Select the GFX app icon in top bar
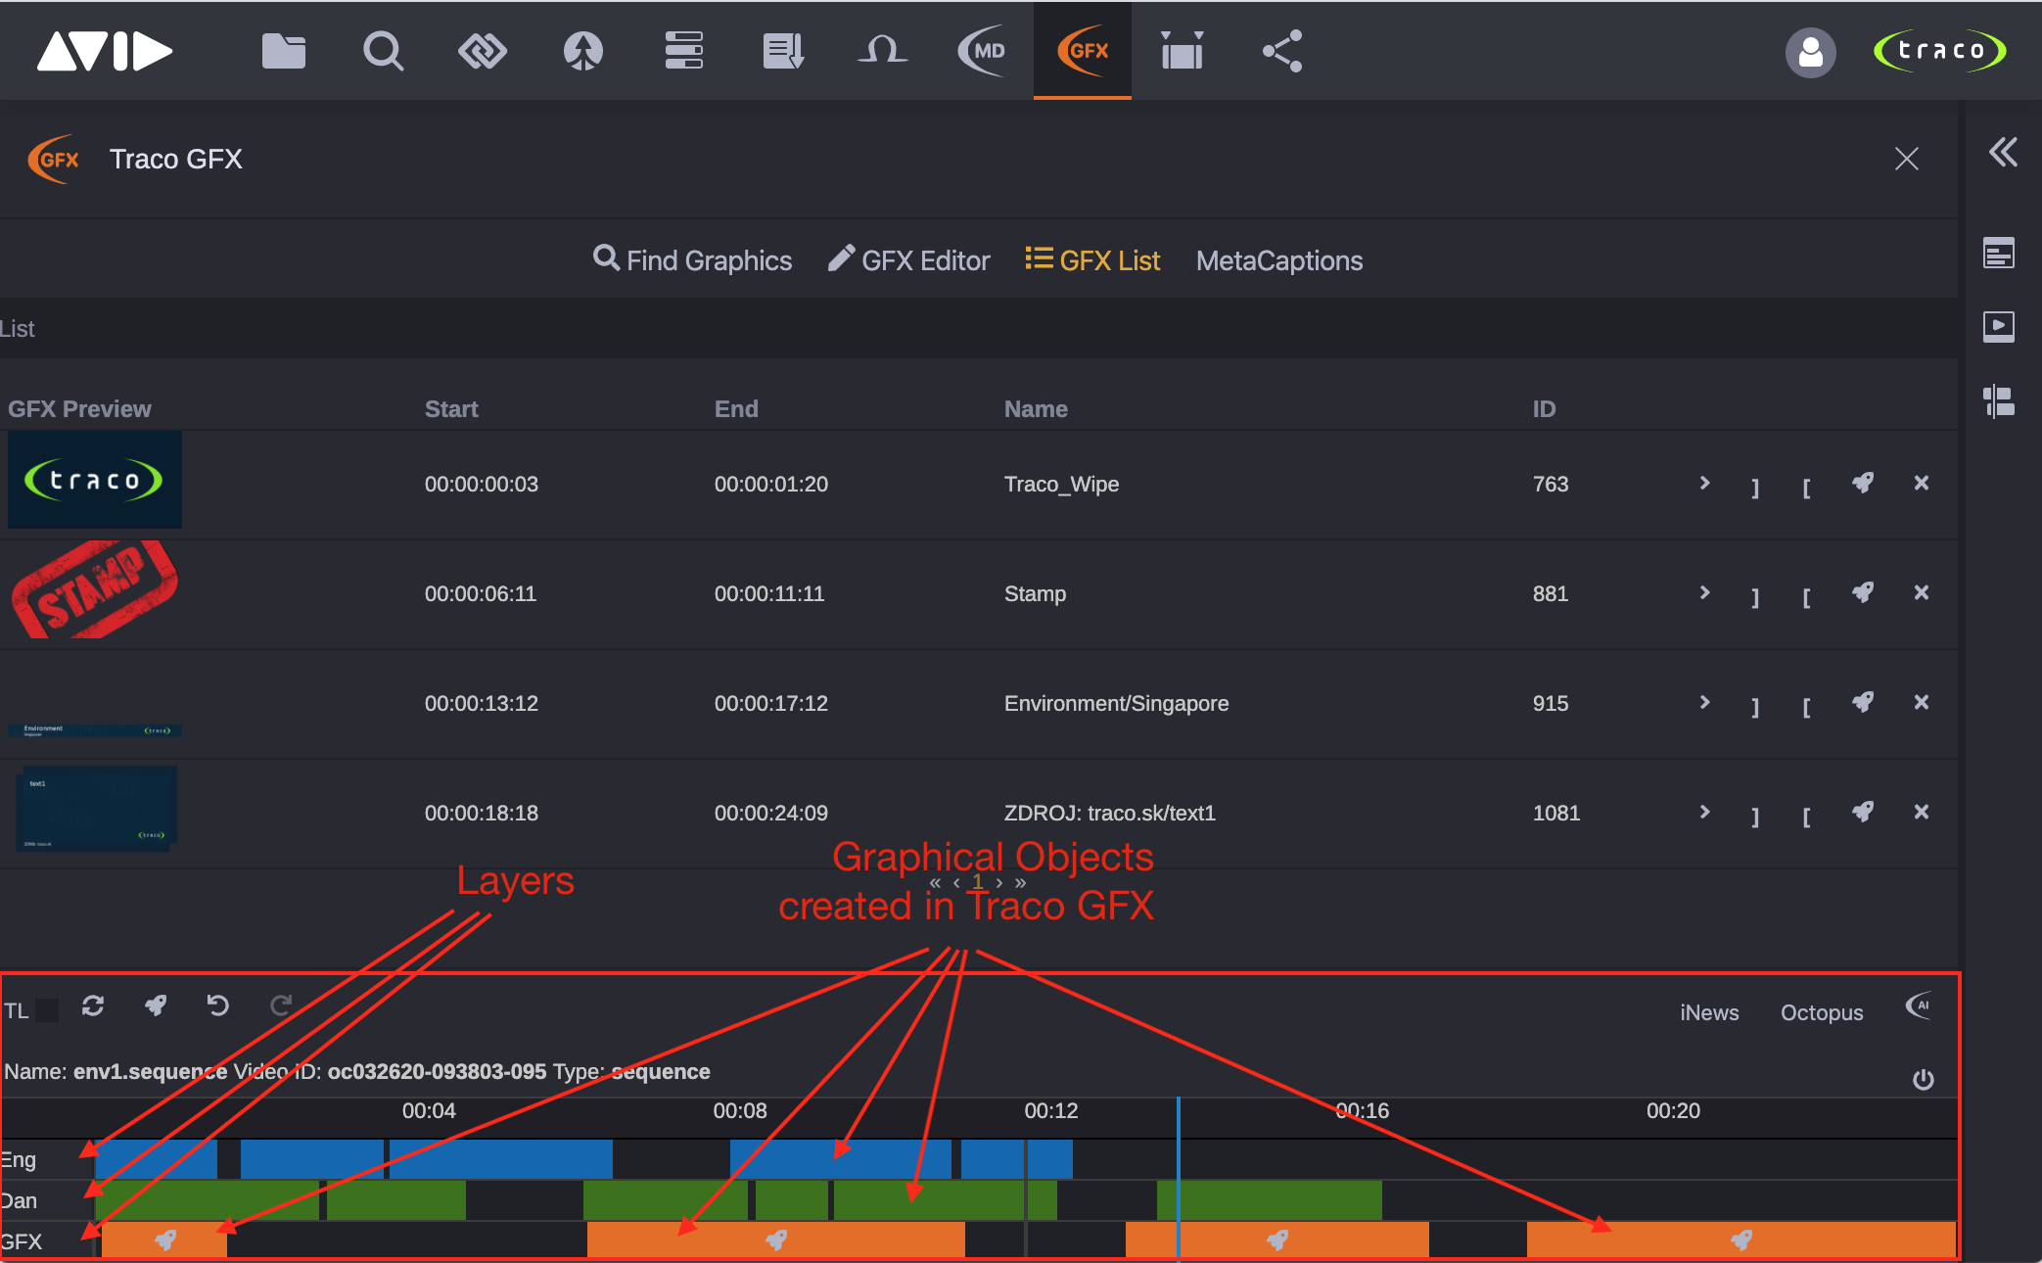Screen dimensions: 2042x1263 pyautogui.click(x=1083, y=51)
